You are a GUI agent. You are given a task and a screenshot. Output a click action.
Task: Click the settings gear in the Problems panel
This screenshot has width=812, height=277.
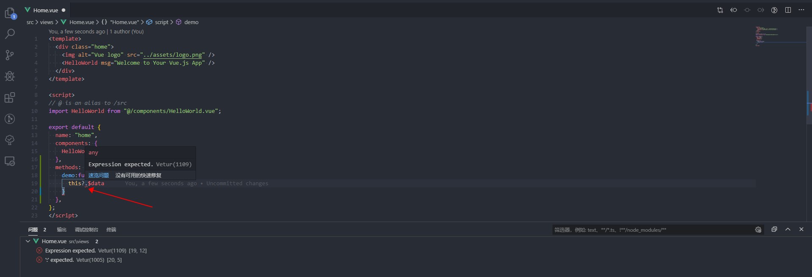click(x=758, y=230)
